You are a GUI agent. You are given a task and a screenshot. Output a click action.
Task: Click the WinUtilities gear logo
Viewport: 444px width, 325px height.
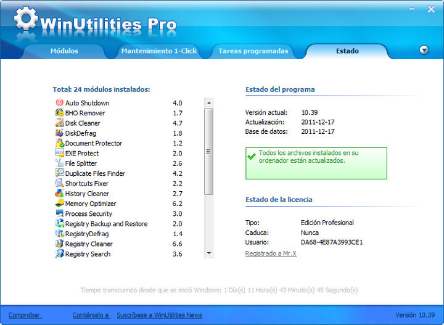point(26,19)
